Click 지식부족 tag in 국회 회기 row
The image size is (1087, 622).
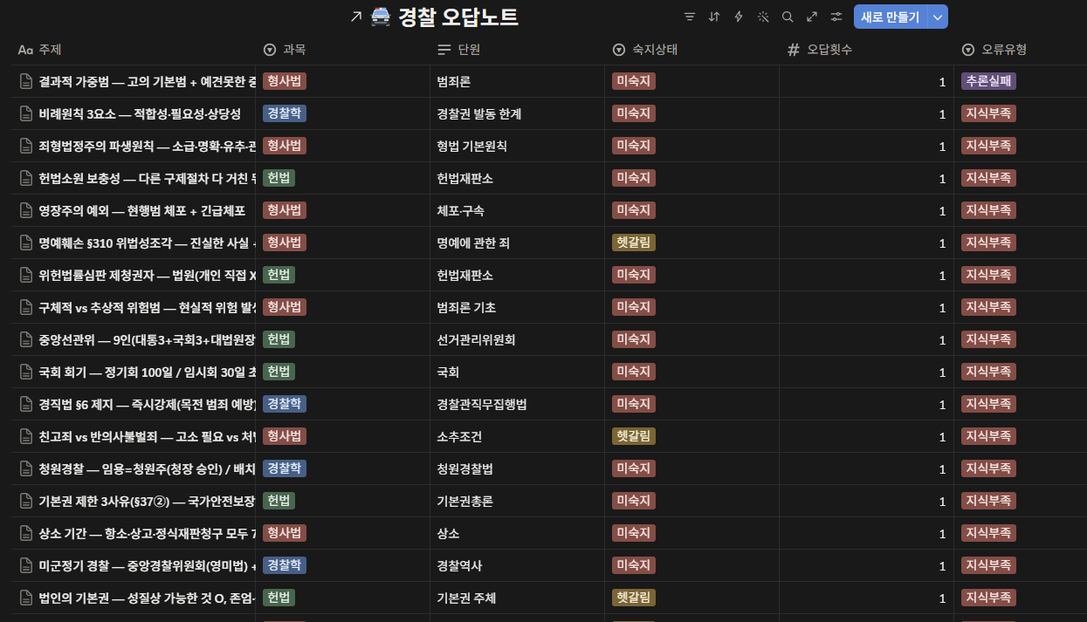[x=989, y=372]
